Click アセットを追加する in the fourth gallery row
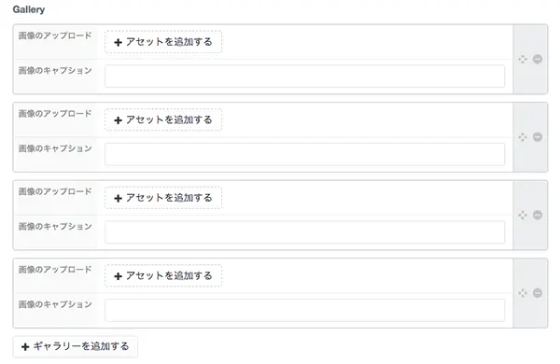Screen dimensions: 560x364 click(x=163, y=275)
